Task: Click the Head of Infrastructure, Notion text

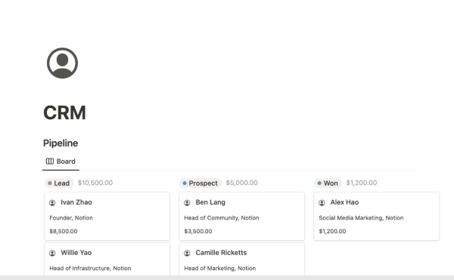Action: coord(90,269)
